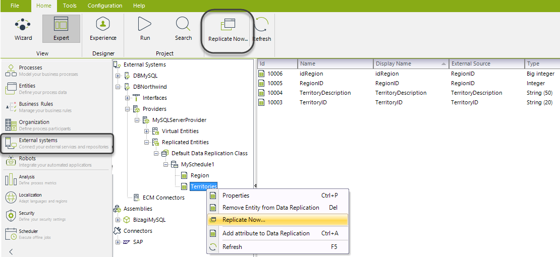This screenshot has width=560, height=257.
Task: Select the Providers node
Action: tap(154, 109)
